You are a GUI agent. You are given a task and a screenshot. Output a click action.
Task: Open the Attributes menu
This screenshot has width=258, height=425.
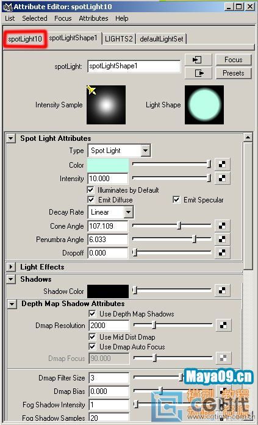pos(93,18)
